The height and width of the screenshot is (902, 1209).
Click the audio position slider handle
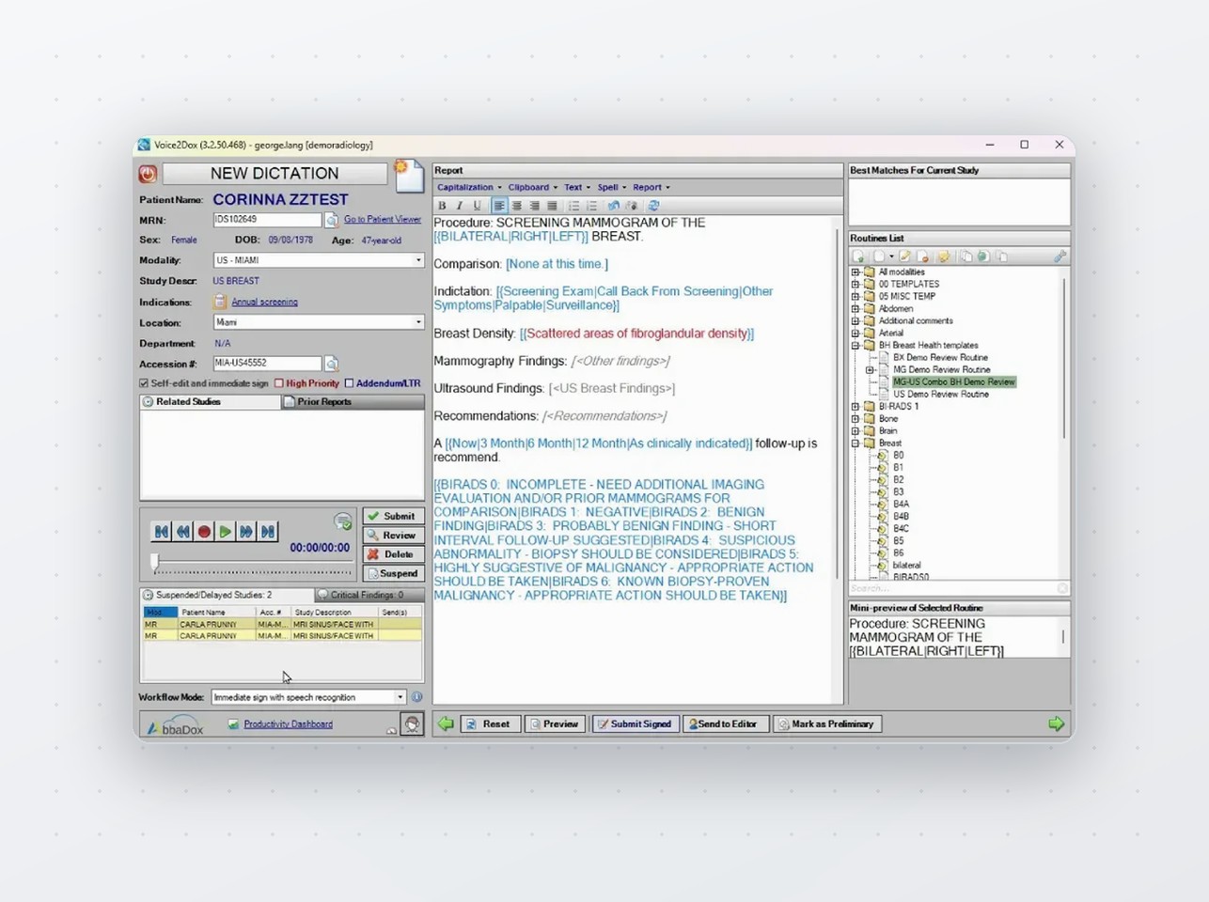155,563
